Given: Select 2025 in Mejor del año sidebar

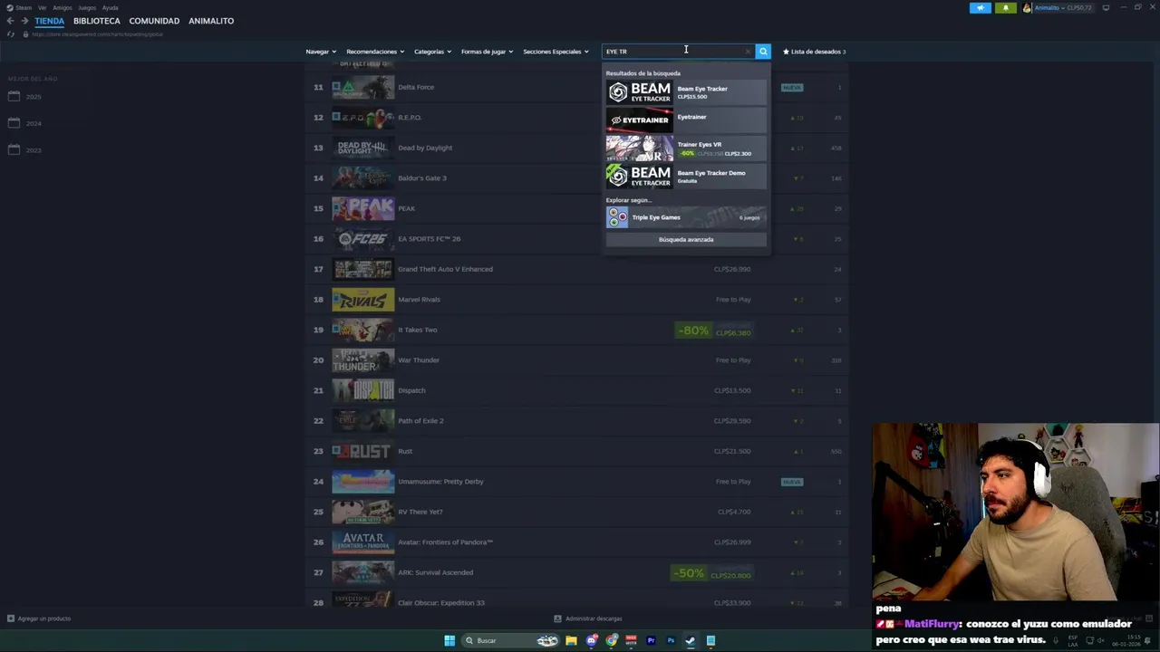Looking at the screenshot, I should coord(34,97).
